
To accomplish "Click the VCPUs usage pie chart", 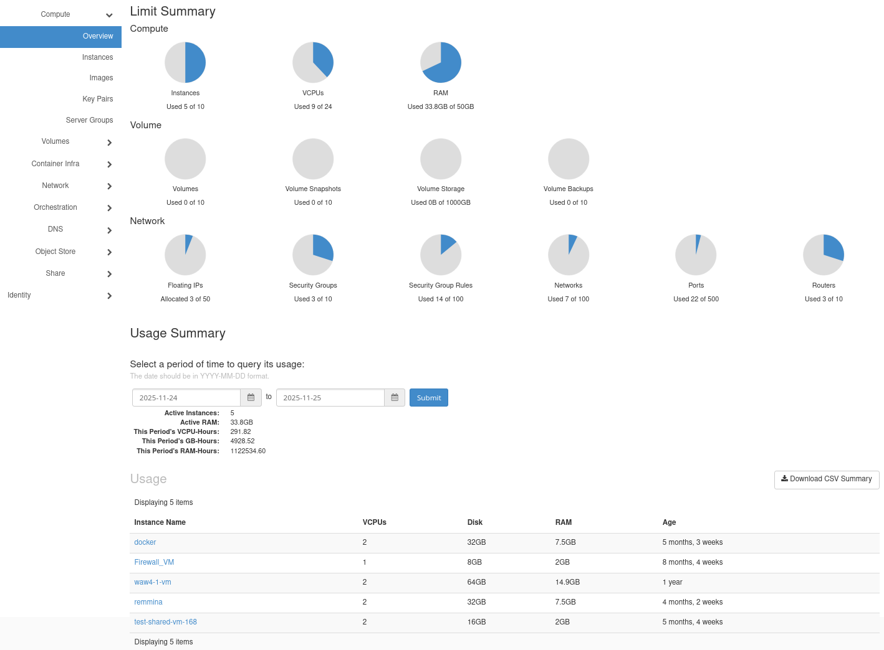I will pyautogui.click(x=313, y=62).
